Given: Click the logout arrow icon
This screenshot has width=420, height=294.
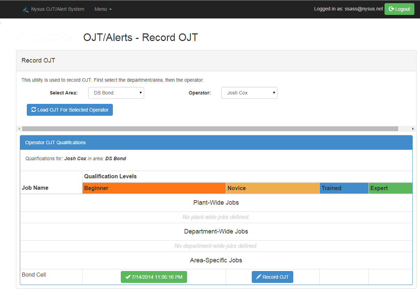Looking at the screenshot, I should point(391,9).
